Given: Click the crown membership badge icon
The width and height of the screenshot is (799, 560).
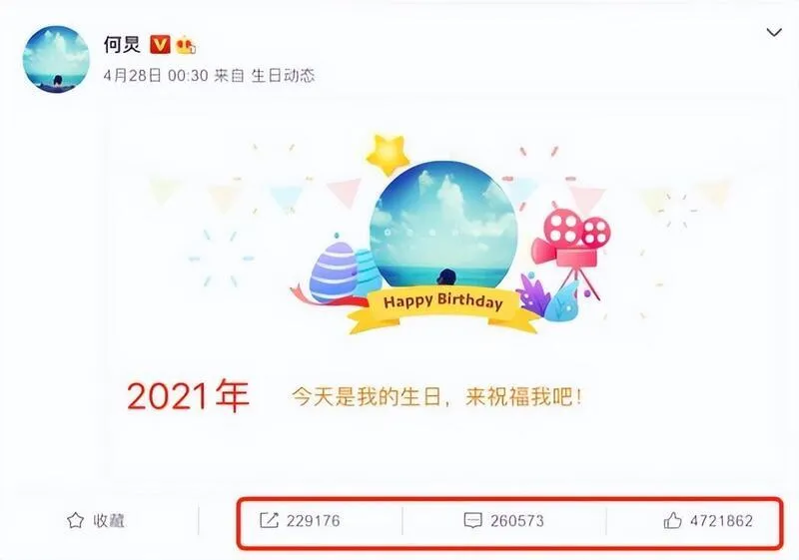Looking at the screenshot, I should 186,45.
